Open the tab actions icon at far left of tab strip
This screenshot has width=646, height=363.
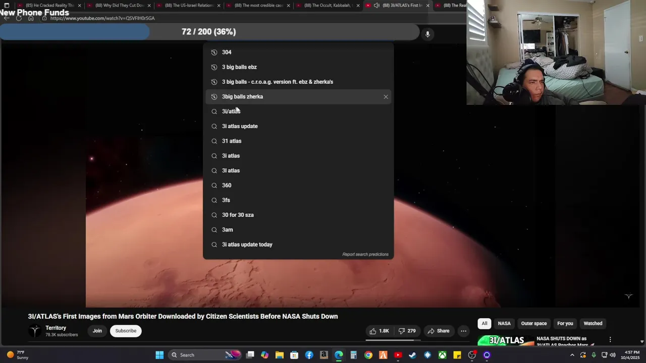coord(7,6)
